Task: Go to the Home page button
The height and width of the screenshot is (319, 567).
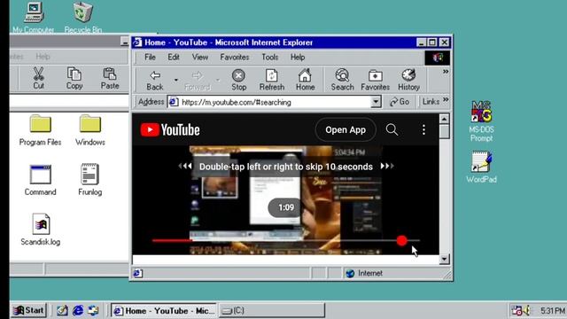Action: click(x=305, y=80)
